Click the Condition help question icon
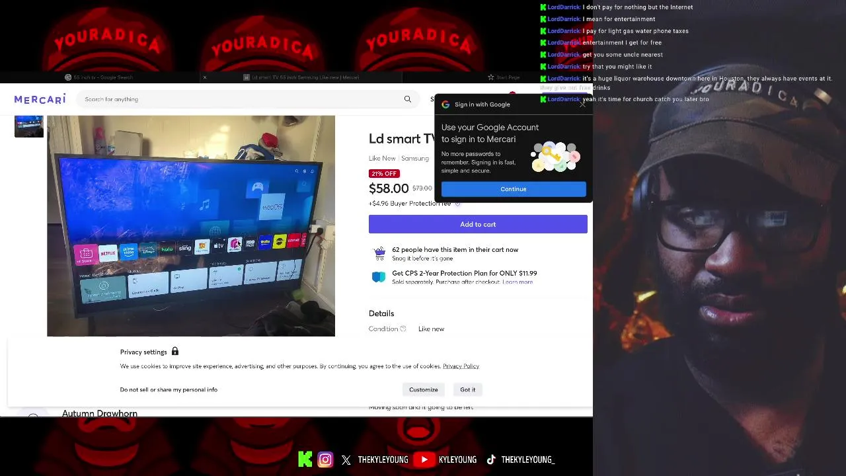Screen dimensions: 846x476 (403, 329)
